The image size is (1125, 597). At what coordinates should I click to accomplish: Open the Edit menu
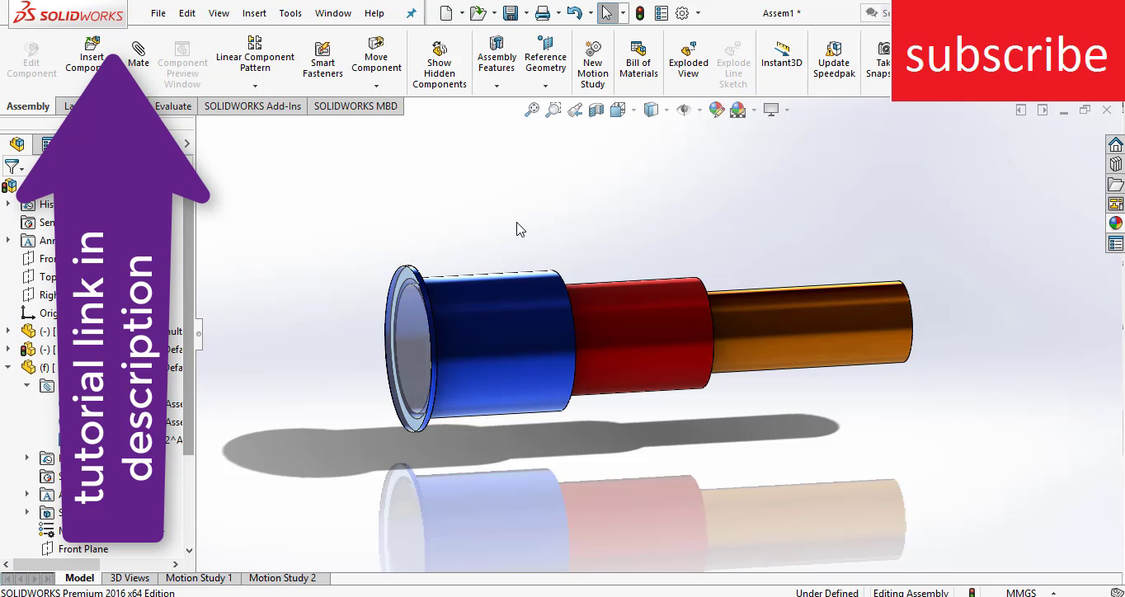(x=187, y=13)
